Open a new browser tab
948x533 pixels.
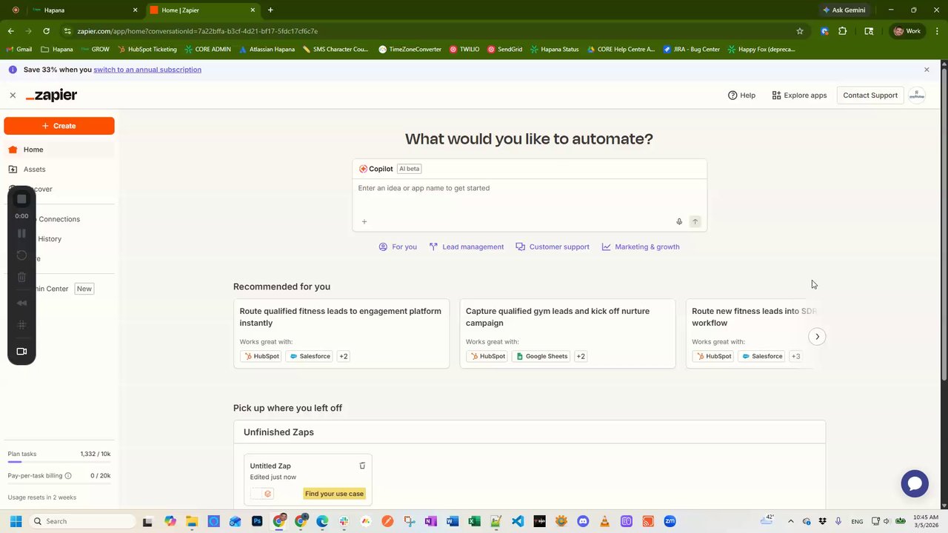[x=270, y=10]
